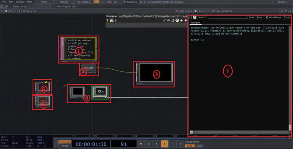
Task: Pause timeline playback
Action: point(149,144)
